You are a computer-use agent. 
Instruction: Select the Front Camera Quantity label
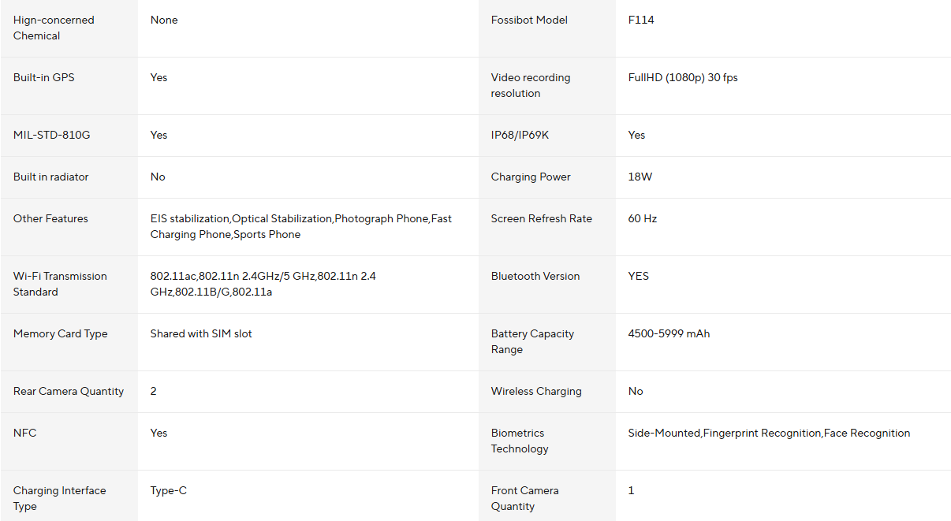(x=524, y=498)
